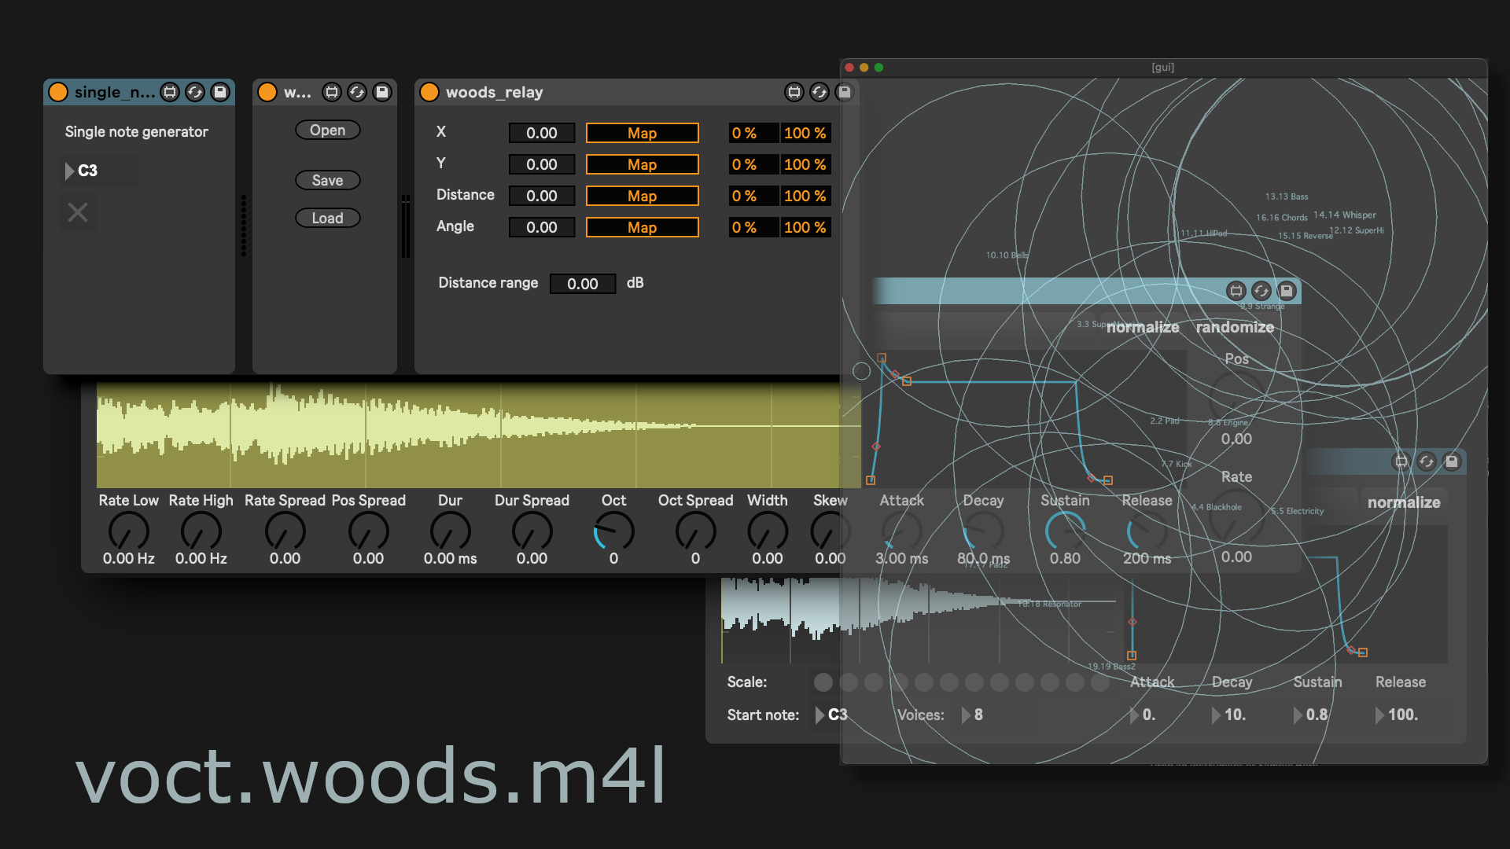Image resolution: width=1510 pixels, height=849 pixels.
Task: Click the X toggle under the C3 note box
Action: (x=78, y=212)
